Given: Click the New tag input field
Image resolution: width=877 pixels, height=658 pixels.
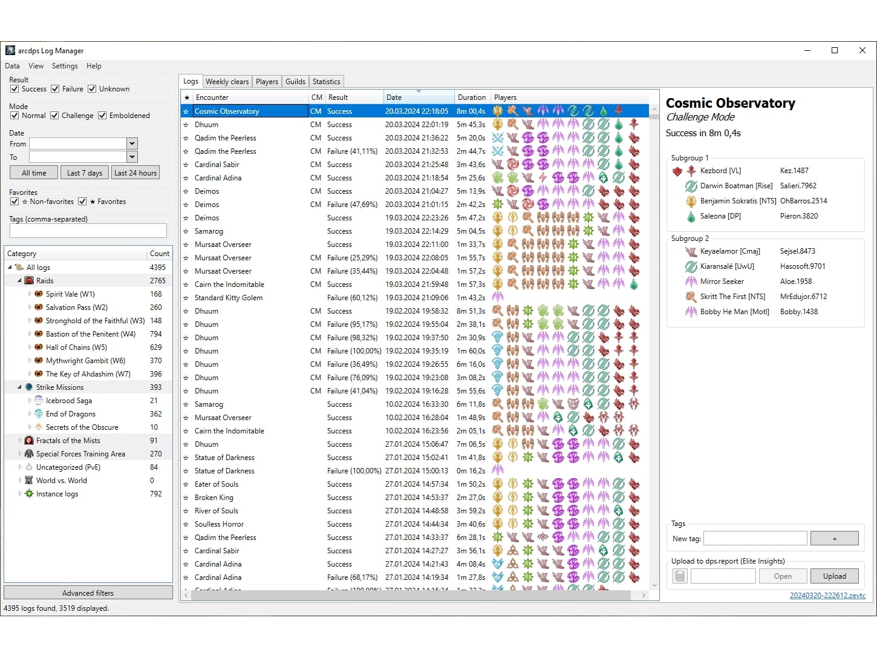Looking at the screenshot, I should point(755,539).
